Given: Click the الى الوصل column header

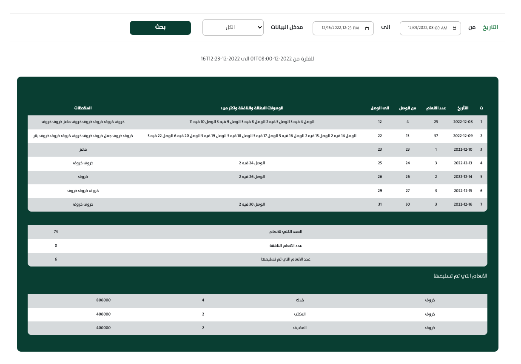Looking at the screenshot, I should 380,109.
